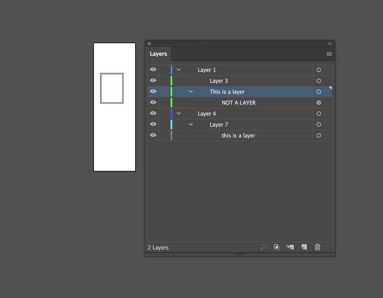
Task: Click filled target circle for NOT A LAYER
Action: tap(319, 103)
